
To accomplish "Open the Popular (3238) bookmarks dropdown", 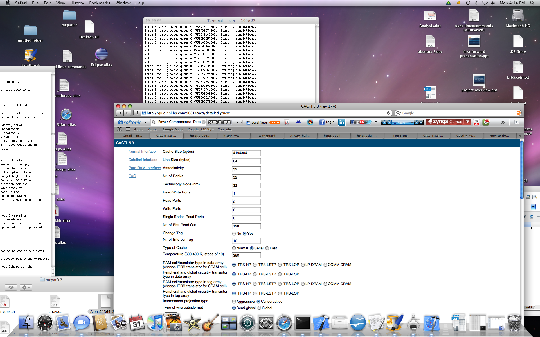I will [x=201, y=129].
